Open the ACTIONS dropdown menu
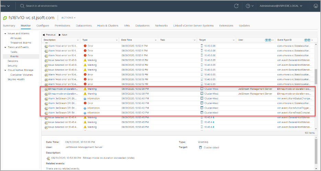This screenshot has width=321, height=171. [69, 17]
